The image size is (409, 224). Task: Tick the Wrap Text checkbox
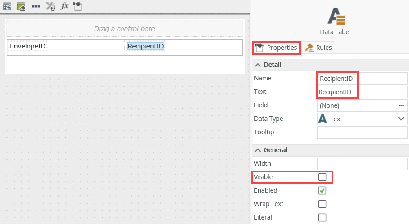pyautogui.click(x=322, y=204)
